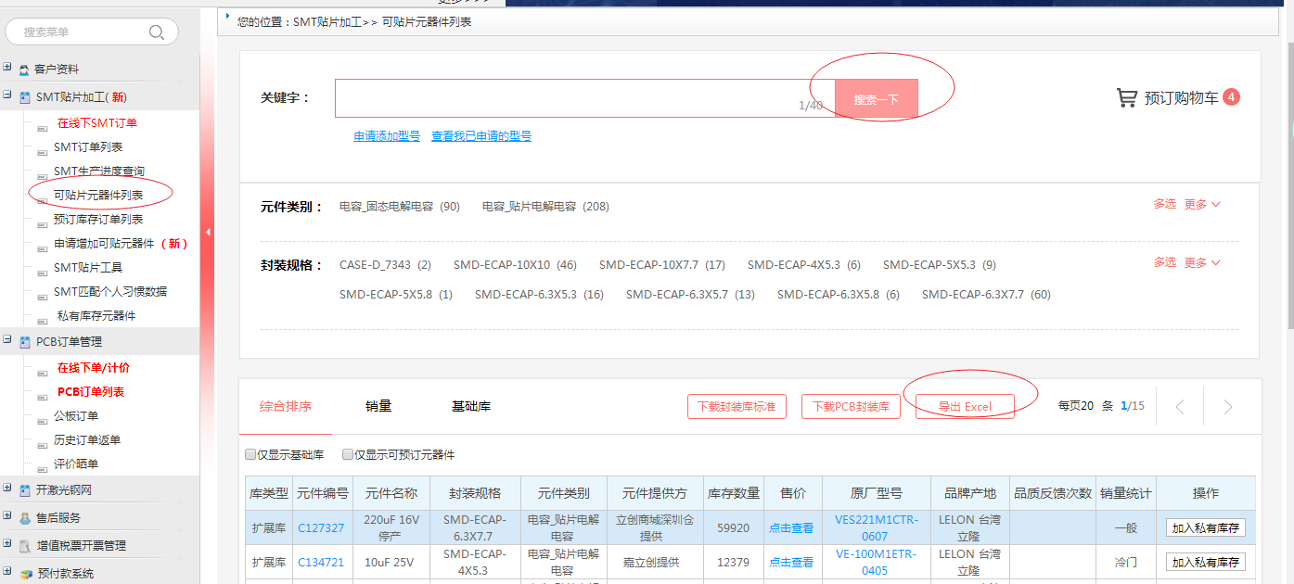Click the 客户资料 user icon

point(24,70)
